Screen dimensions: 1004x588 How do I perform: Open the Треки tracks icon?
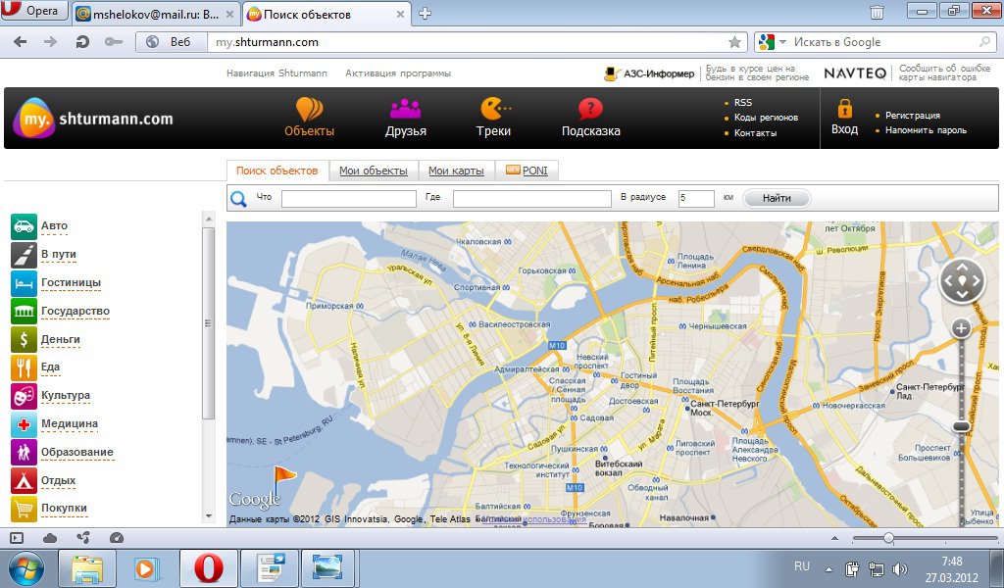[494, 109]
